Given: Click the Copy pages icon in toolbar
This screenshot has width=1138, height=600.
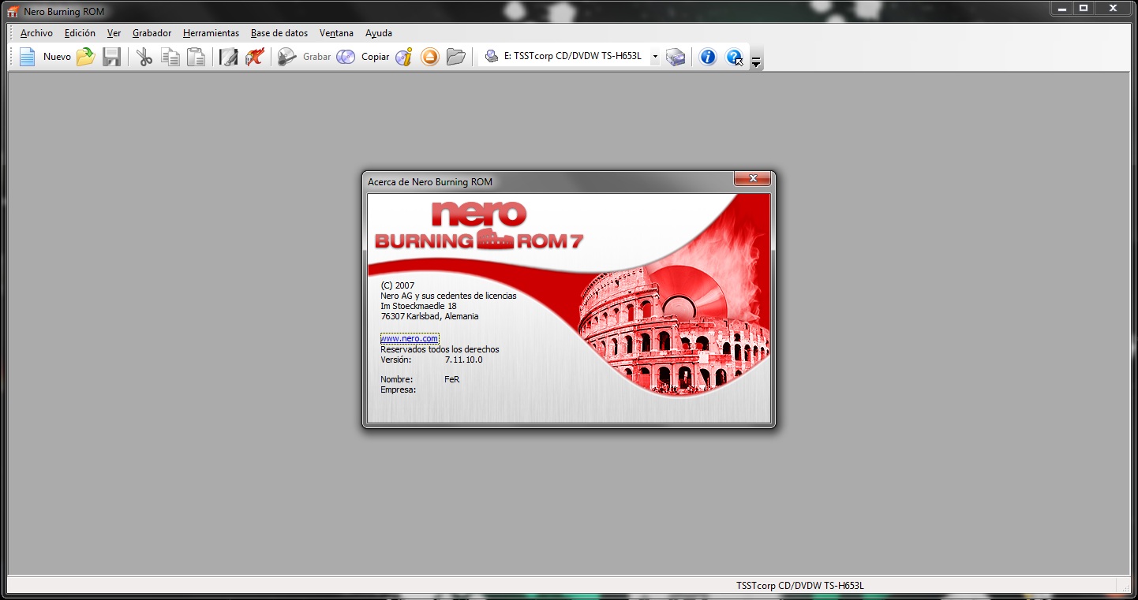Looking at the screenshot, I should click(170, 57).
